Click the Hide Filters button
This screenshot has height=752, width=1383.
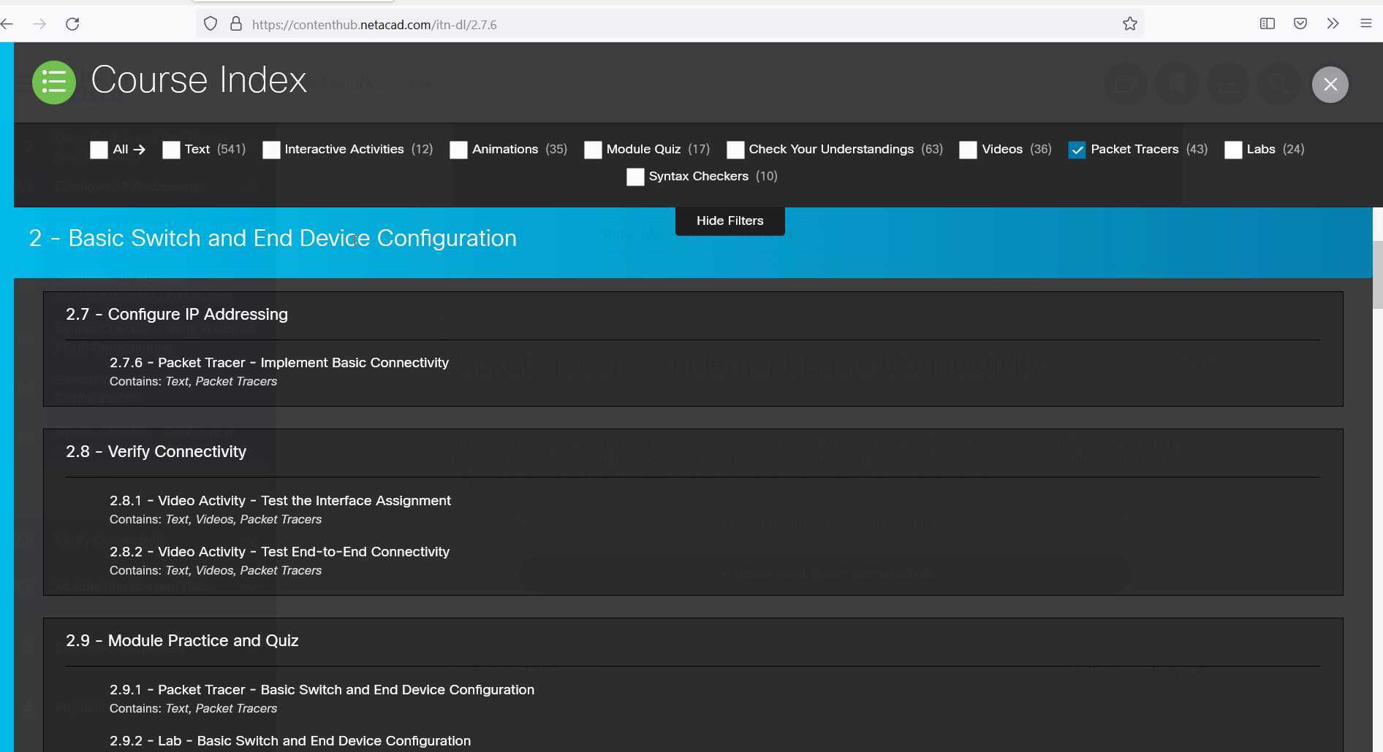[x=729, y=220]
